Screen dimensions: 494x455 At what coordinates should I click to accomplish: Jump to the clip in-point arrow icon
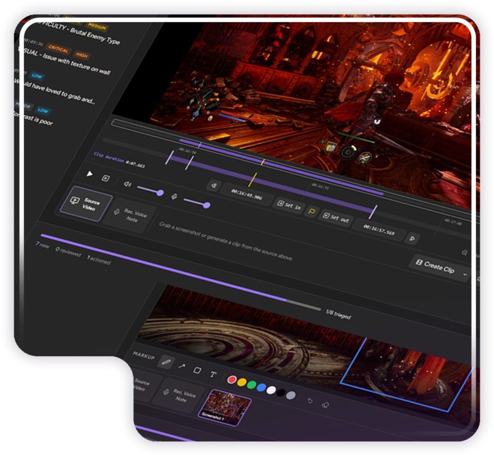(x=214, y=185)
